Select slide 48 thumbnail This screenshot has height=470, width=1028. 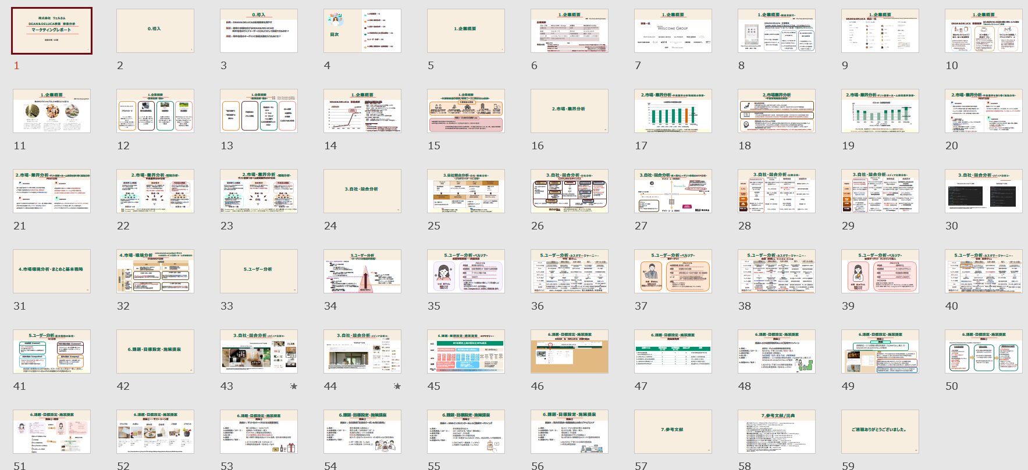(x=777, y=351)
